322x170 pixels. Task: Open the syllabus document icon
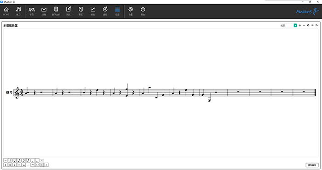(56, 11)
